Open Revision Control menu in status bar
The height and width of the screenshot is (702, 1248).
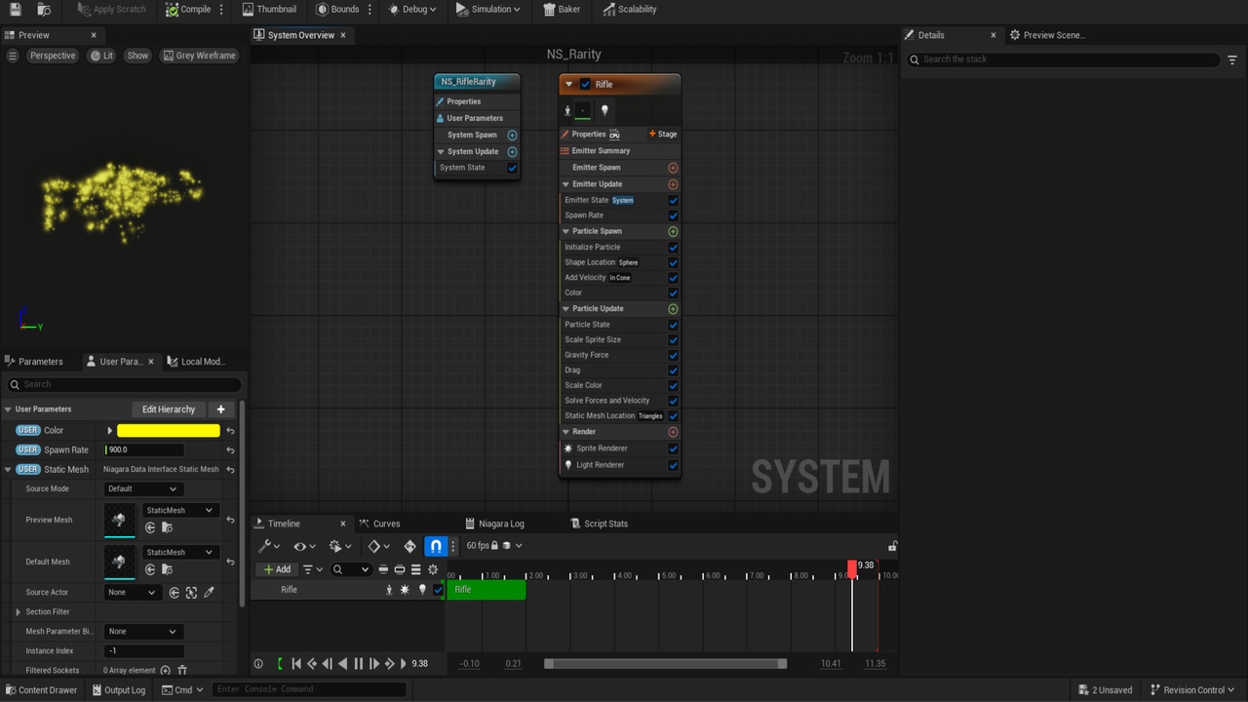[x=1191, y=690]
